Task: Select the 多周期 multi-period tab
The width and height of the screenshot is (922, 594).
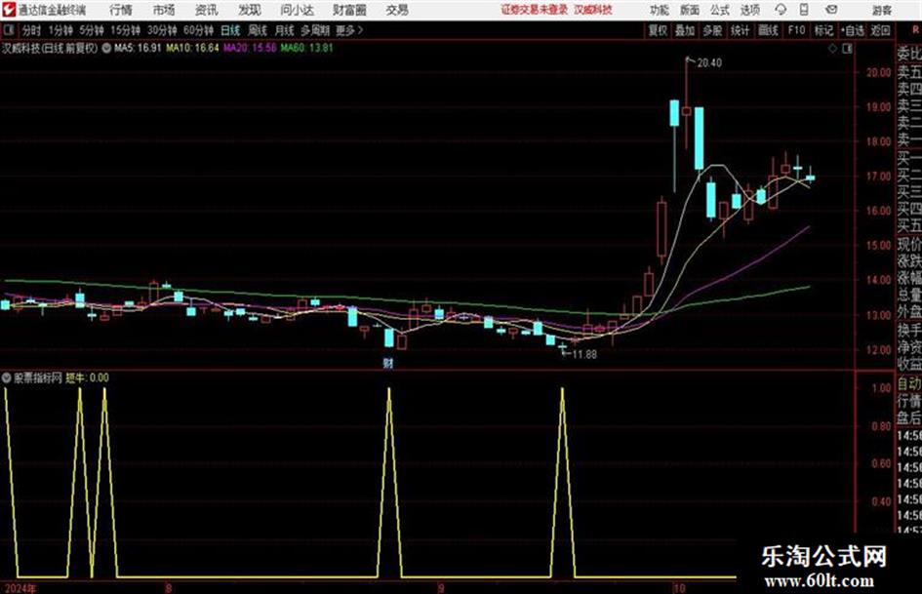Action: click(x=315, y=30)
